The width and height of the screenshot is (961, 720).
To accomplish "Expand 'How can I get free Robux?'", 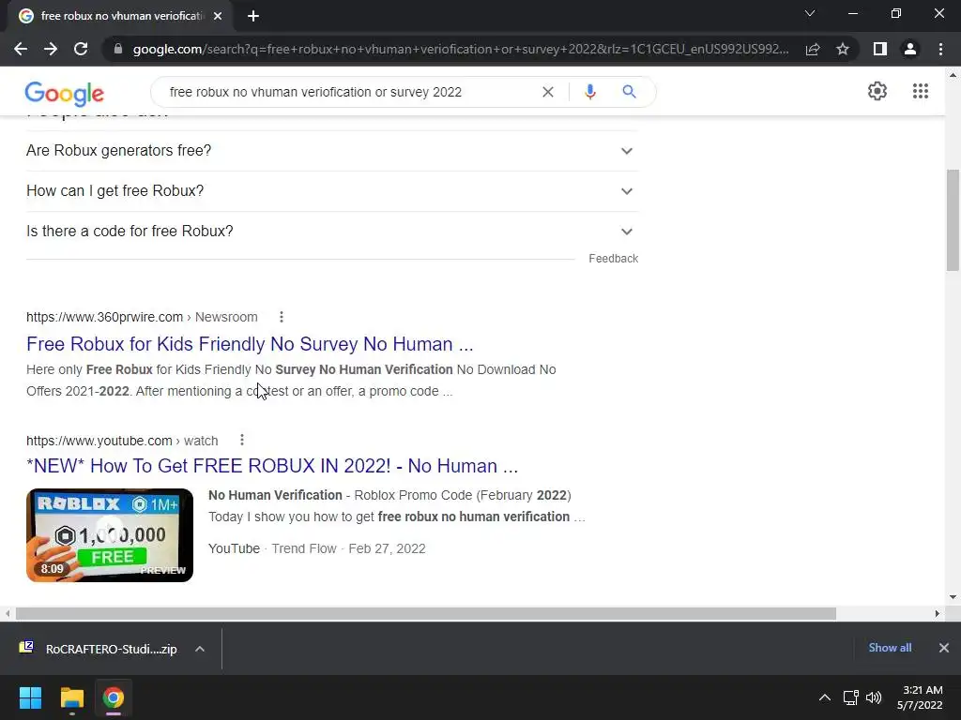I will click(332, 191).
